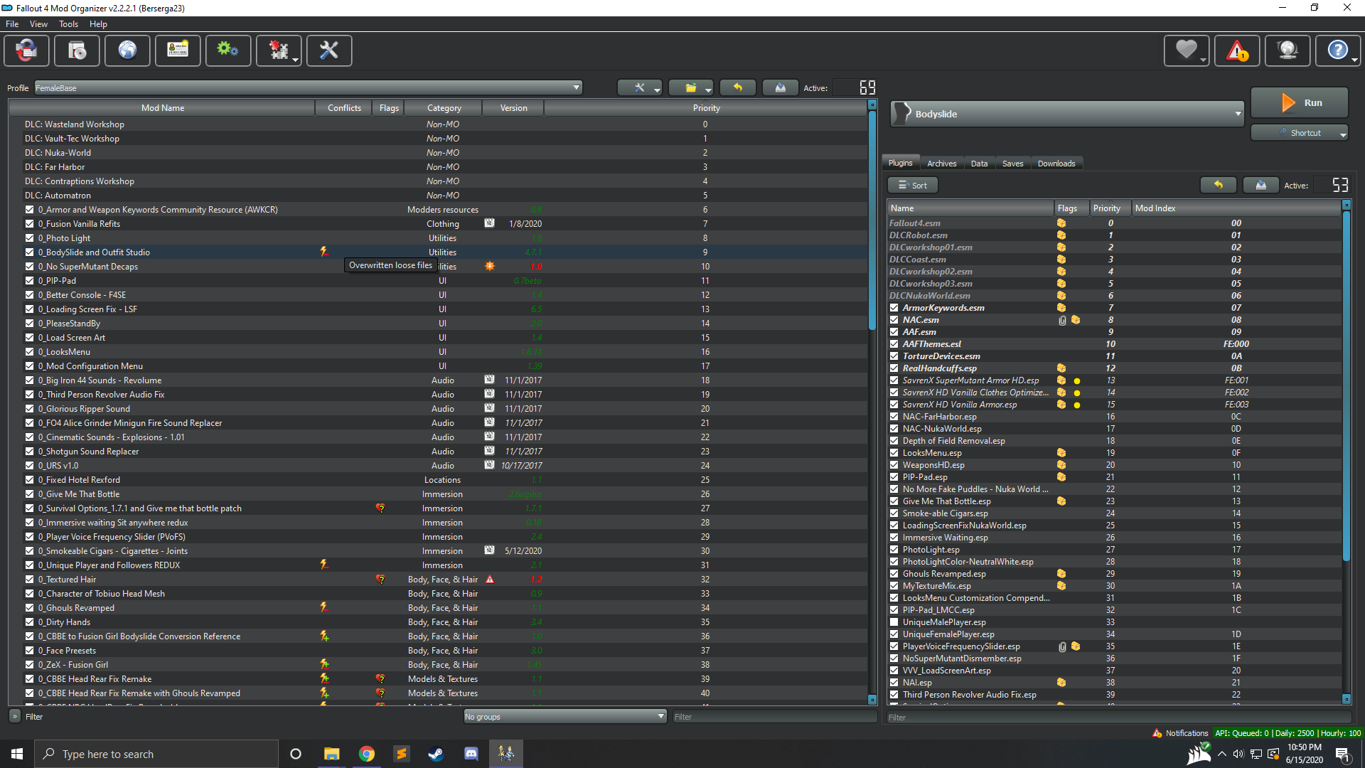Click the mod list scroll down arrow
Image resolution: width=1365 pixels, height=768 pixels.
[872, 700]
